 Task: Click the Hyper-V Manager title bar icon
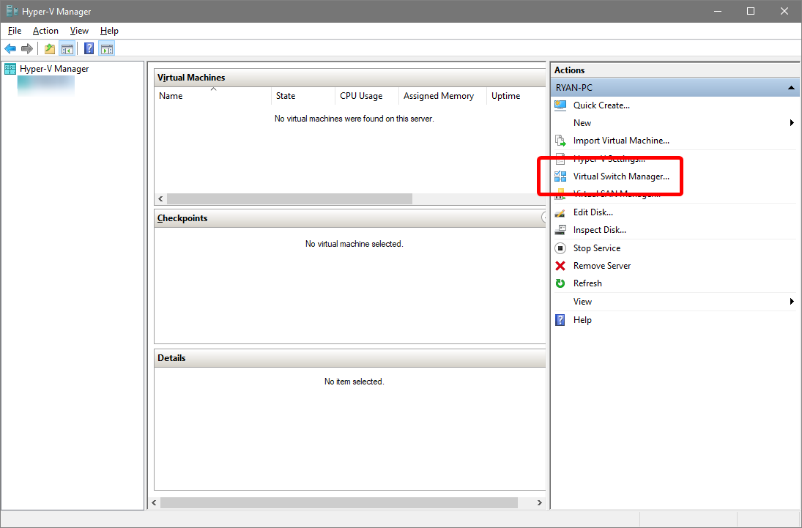(x=12, y=11)
